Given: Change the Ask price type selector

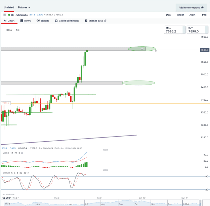Looking at the screenshot, I should [x=17, y=30].
